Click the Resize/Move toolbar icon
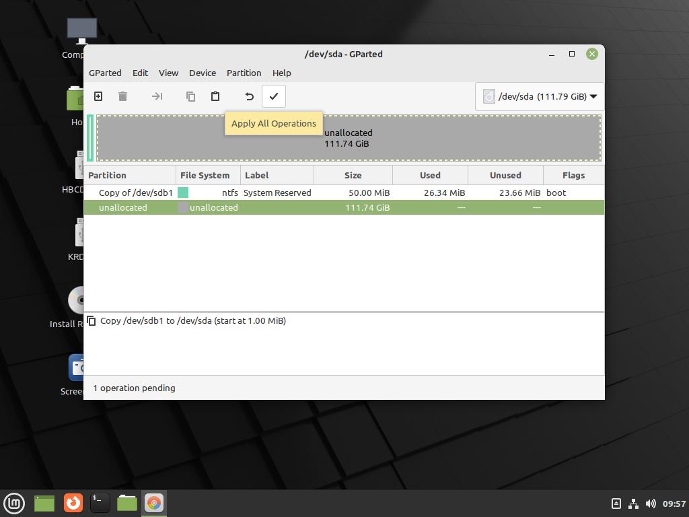Image resolution: width=689 pixels, height=517 pixels. point(157,96)
